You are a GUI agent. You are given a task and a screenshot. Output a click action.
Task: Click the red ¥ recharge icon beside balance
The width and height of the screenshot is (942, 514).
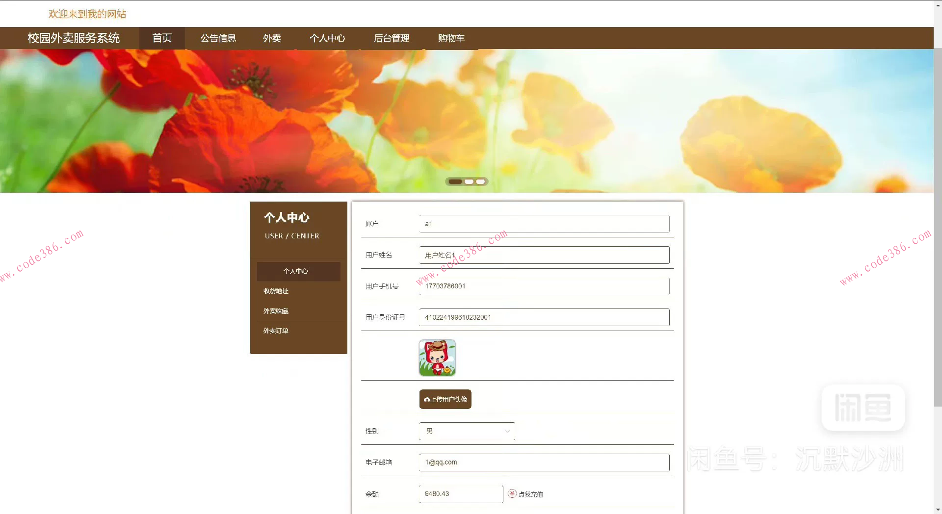tap(512, 494)
